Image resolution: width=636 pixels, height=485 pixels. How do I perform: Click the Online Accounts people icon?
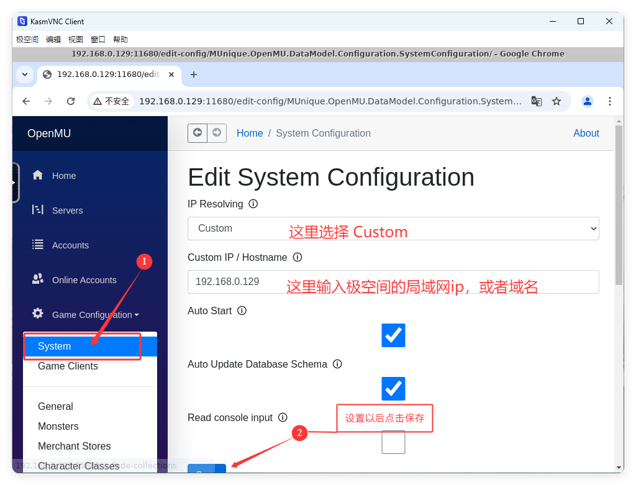(x=38, y=279)
